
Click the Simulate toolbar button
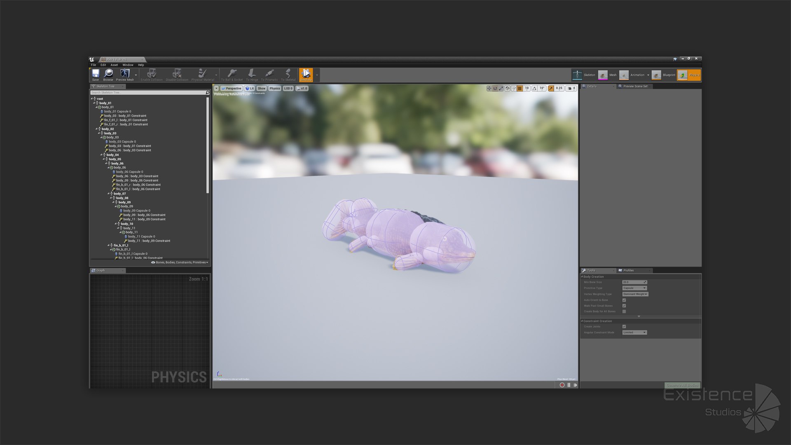tap(306, 75)
